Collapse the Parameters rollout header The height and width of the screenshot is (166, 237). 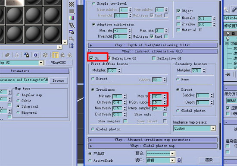pos(34,71)
